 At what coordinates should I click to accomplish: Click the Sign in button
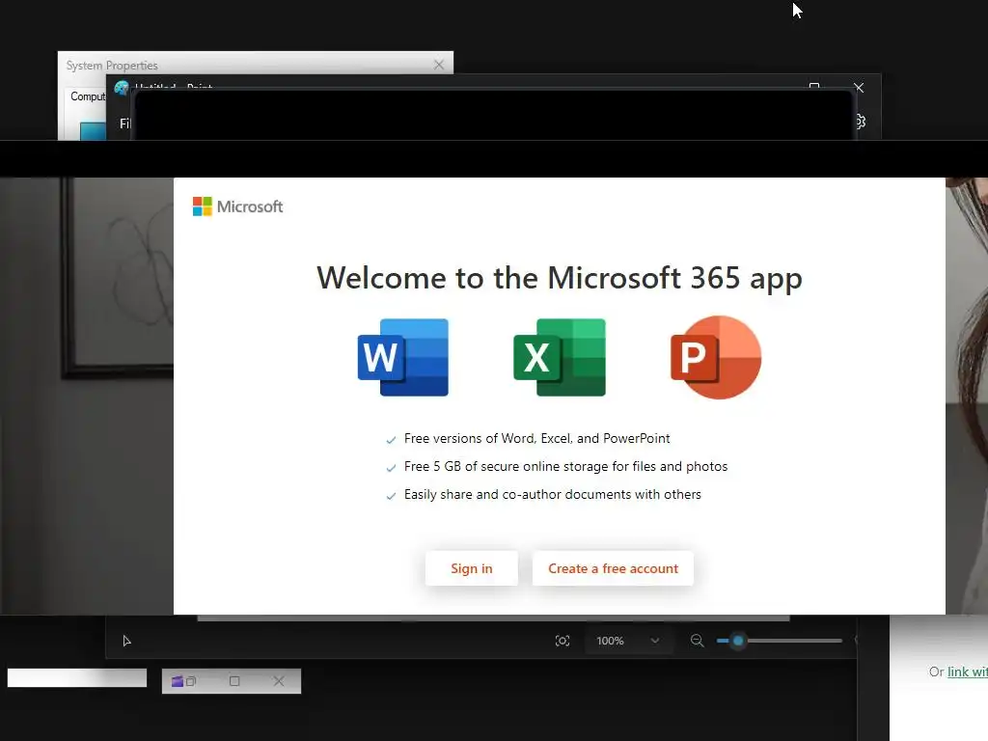471,568
